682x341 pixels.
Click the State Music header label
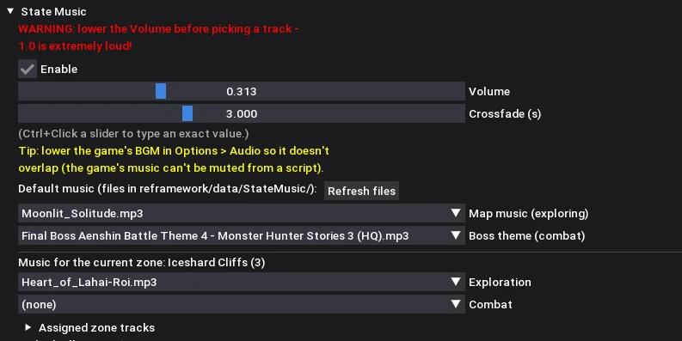point(53,12)
